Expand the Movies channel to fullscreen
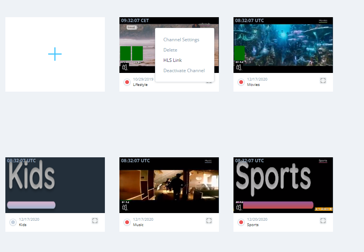Image resolution: width=364 pixels, height=252 pixels. (x=323, y=81)
